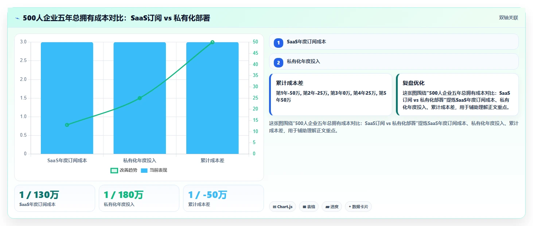The height and width of the screenshot is (226, 533).
Task: Click the 累计成本差 info card
Action: pos(331,94)
